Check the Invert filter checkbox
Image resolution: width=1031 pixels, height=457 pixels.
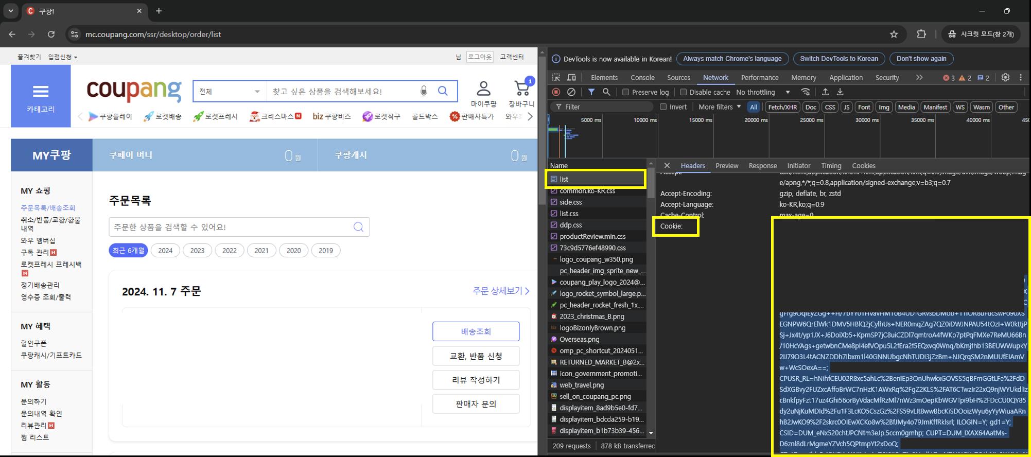(x=663, y=107)
